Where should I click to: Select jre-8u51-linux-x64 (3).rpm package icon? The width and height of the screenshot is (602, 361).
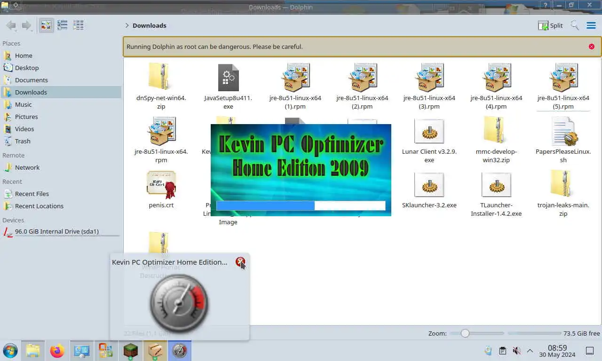tap(429, 78)
